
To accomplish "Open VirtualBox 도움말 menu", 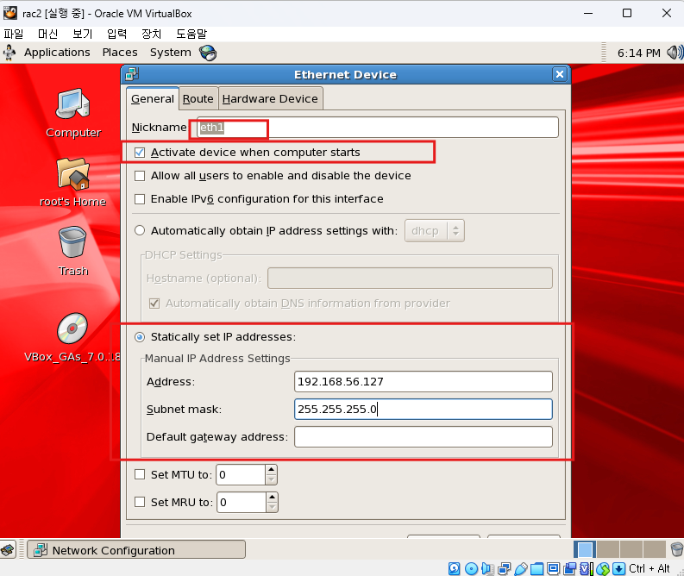I will [191, 34].
